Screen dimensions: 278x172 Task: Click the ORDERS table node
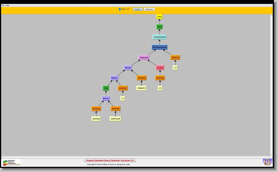(141, 88)
